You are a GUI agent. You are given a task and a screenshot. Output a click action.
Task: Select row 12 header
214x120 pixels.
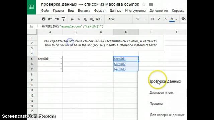pos(32,96)
